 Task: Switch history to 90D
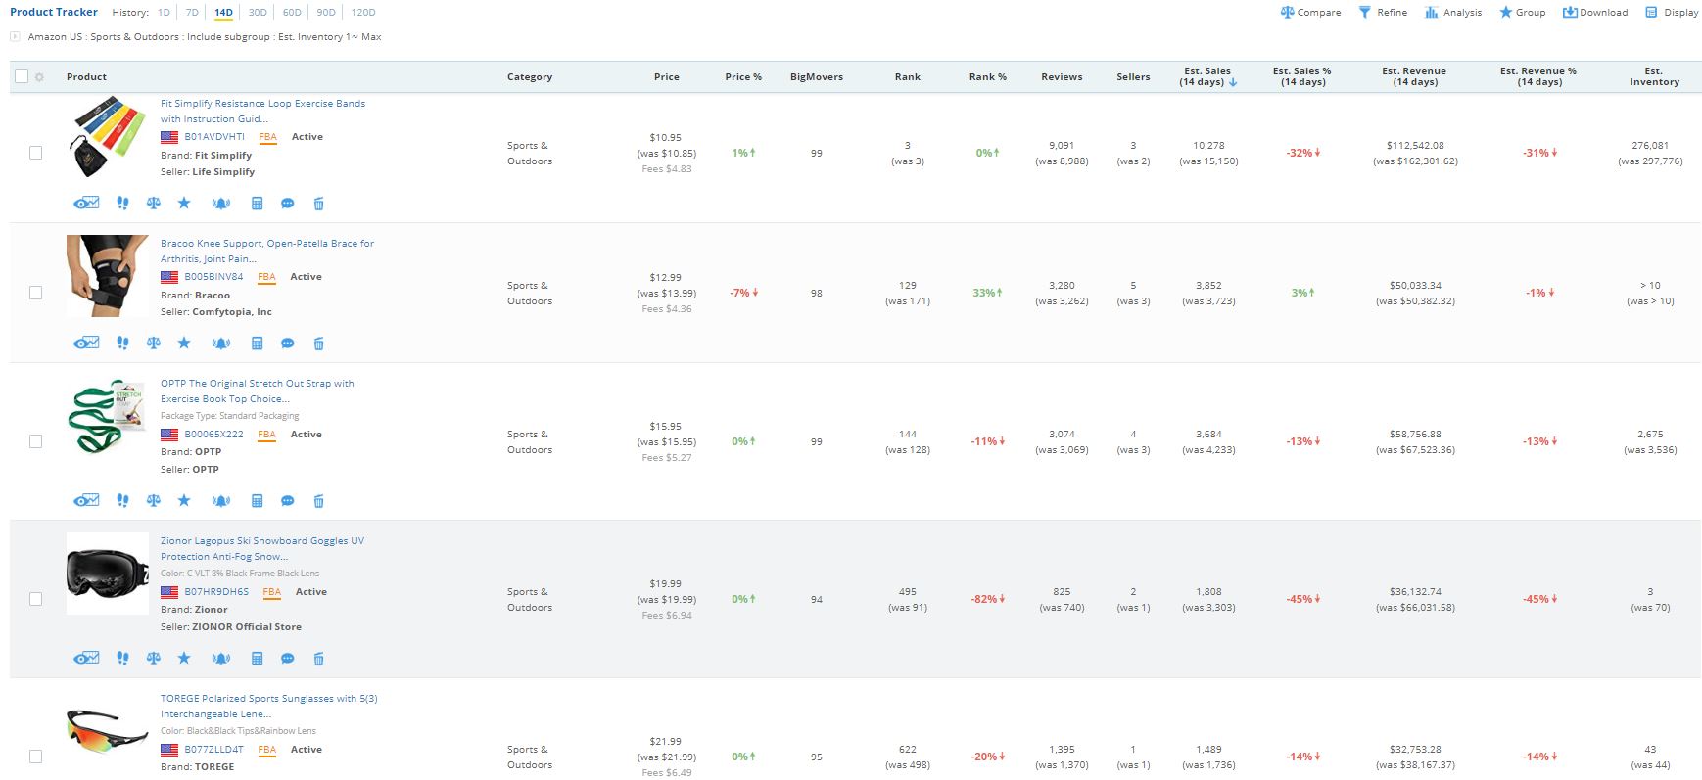pyautogui.click(x=326, y=13)
